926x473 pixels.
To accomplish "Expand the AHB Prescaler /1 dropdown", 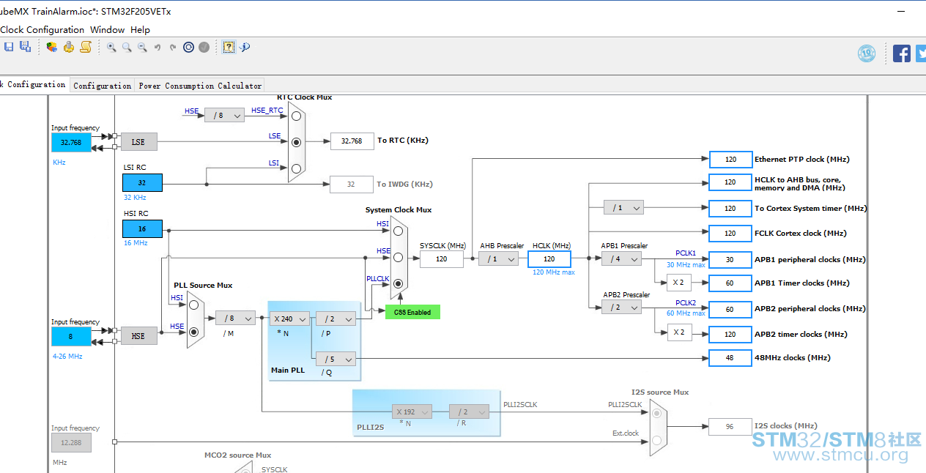I will [498, 258].
